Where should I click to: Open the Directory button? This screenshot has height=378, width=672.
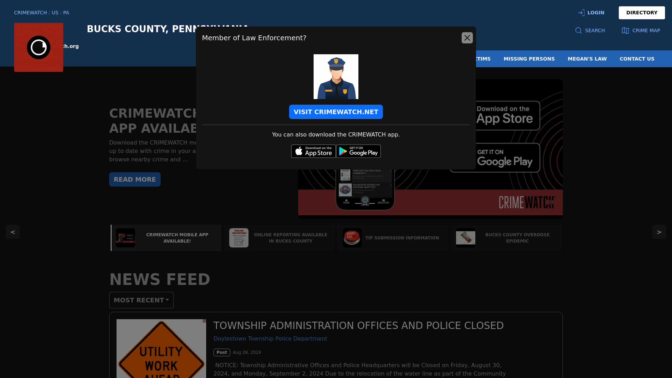[x=642, y=13]
